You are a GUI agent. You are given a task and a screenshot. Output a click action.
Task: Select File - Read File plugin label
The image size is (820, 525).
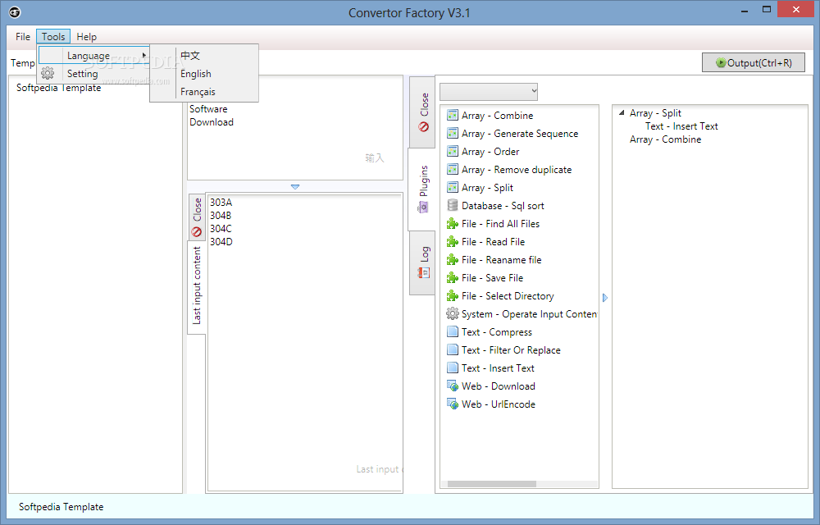pos(493,242)
